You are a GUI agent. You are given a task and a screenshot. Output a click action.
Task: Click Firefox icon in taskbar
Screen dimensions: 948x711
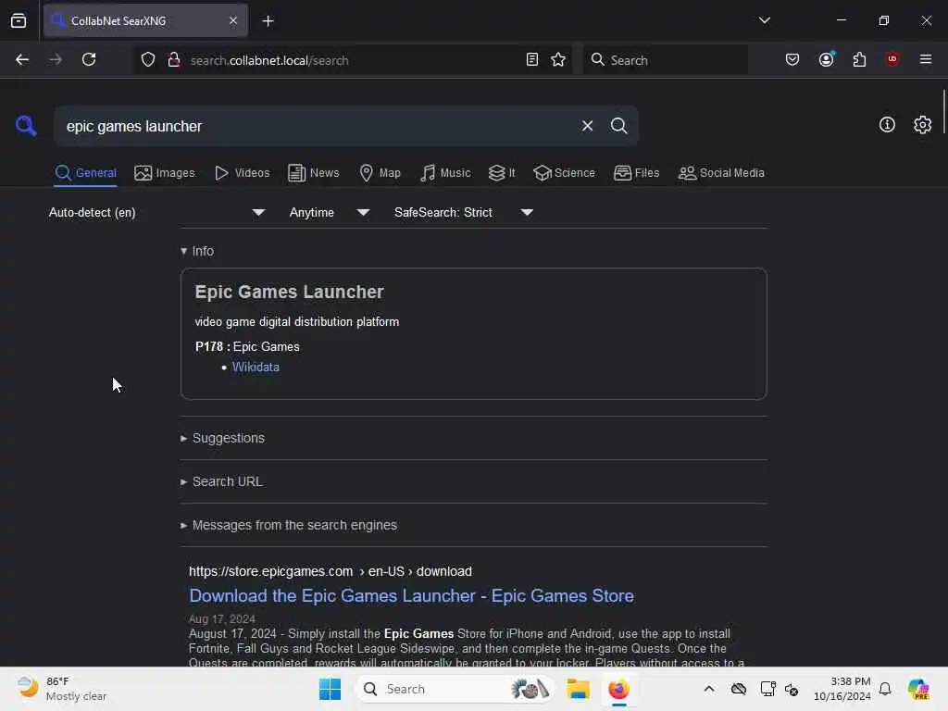[x=618, y=689]
